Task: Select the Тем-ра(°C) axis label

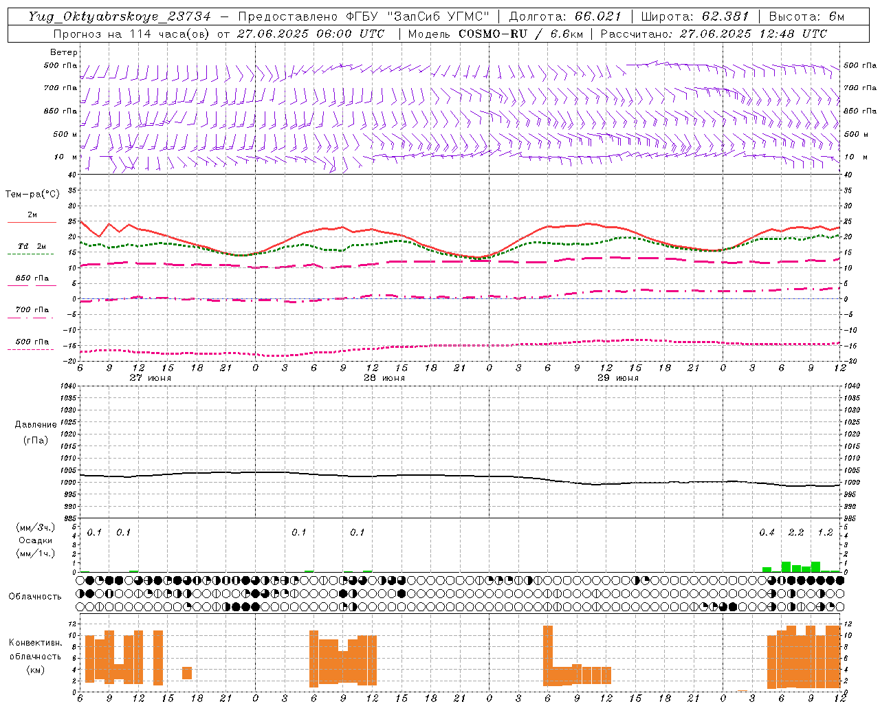Action: click(32, 195)
